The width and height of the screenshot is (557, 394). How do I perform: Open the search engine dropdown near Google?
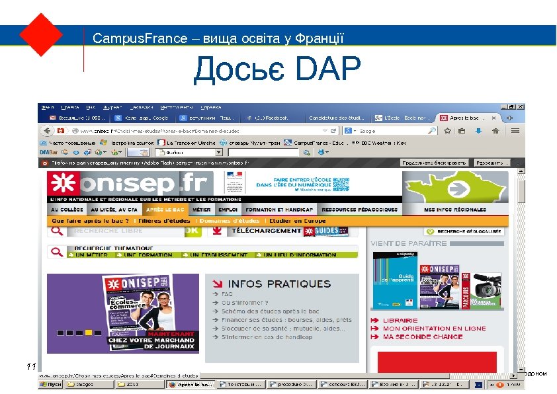point(355,130)
